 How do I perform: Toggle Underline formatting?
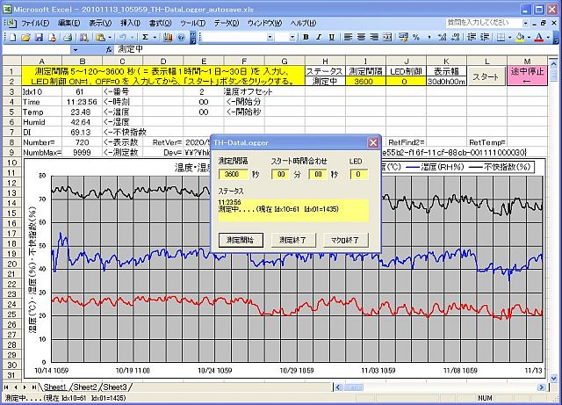332,37
